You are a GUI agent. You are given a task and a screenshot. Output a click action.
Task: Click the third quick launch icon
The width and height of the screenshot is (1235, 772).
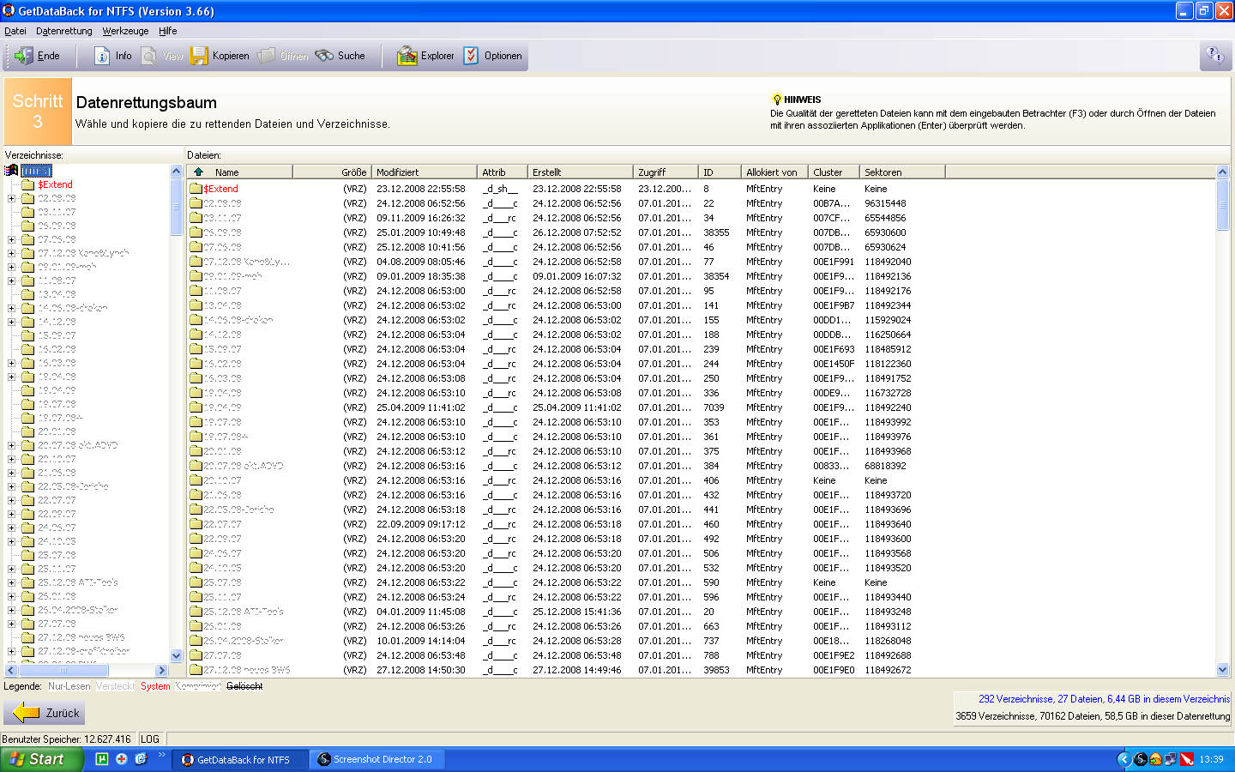pyautogui.click(x=141, y=759)
